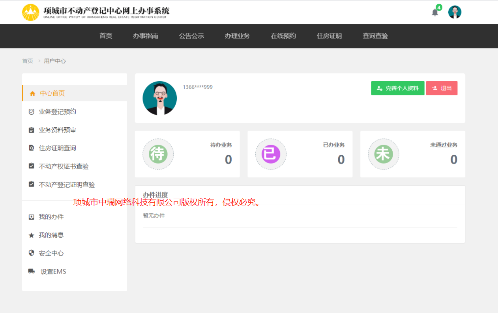Go to 住房证明查询 in sidebar

pos(57,148)
